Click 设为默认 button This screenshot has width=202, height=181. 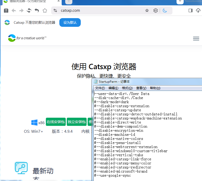[x=70, y=22]
